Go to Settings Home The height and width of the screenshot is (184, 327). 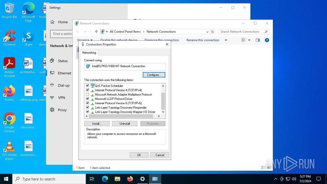pyautogui.click(x=63, y=22)
